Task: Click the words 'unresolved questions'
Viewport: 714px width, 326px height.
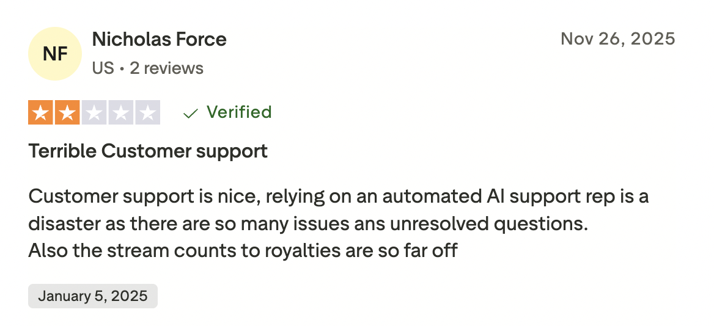Action: coord(476,223)
